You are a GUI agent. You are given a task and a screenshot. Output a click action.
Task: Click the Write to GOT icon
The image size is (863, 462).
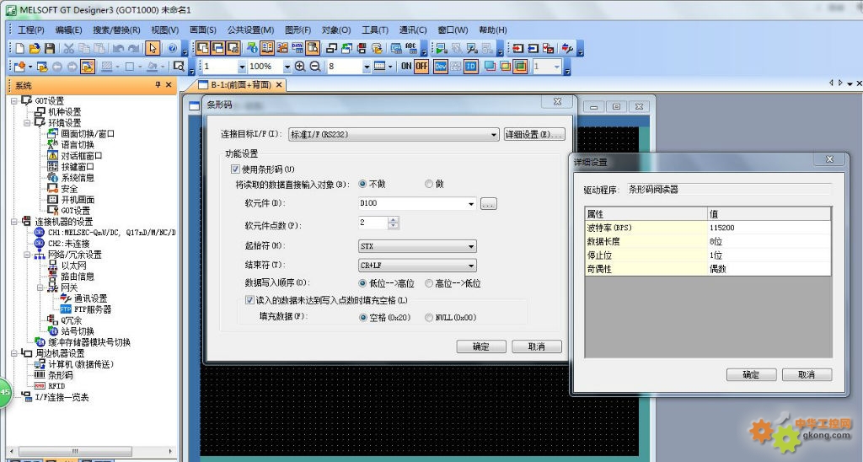pyautogui.click(x=518, y=48)
